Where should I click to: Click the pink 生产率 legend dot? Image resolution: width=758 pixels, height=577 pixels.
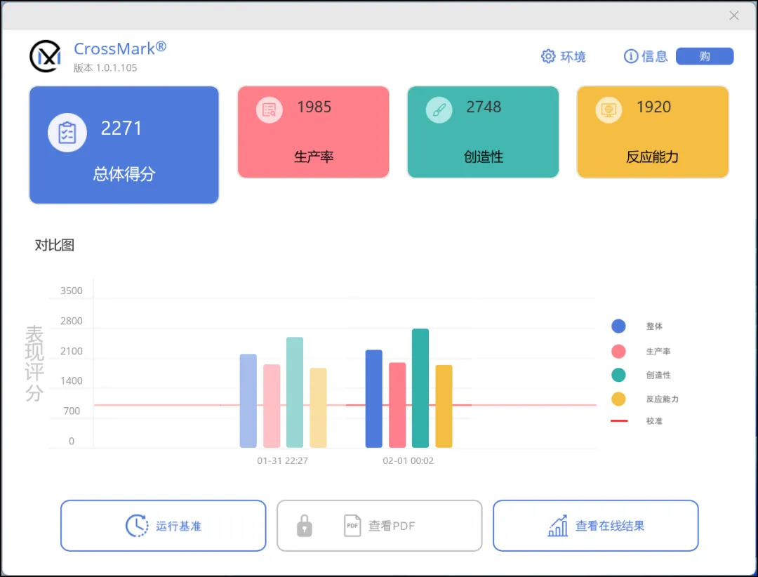point(618,351)
